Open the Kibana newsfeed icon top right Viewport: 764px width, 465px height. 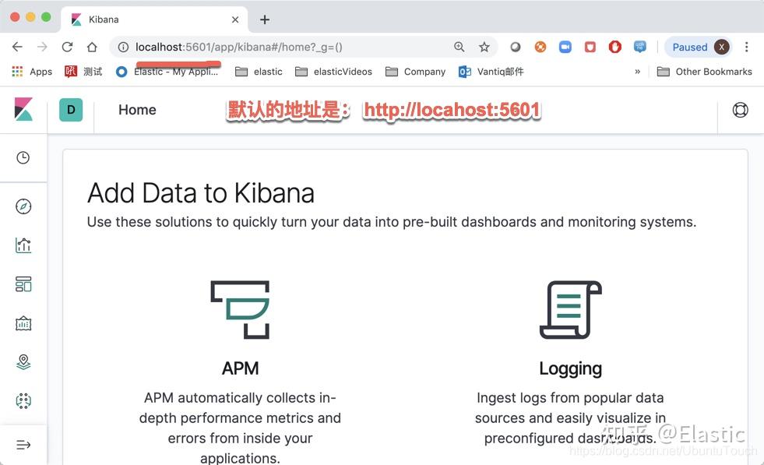pos(740,109)
